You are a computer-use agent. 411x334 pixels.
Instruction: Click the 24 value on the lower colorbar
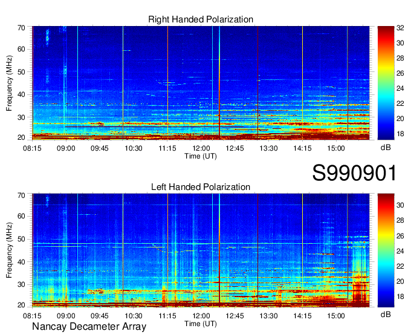(400, 251)
